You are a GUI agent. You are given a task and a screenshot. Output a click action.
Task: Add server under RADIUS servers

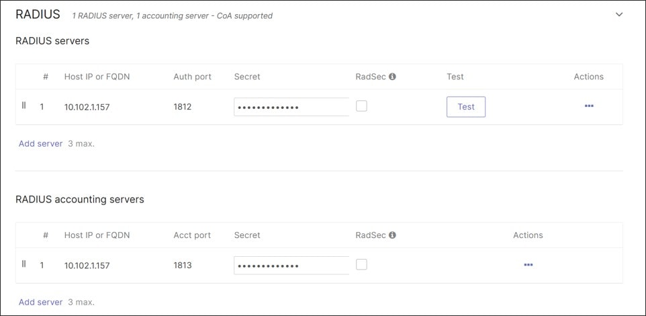[40, 144]
